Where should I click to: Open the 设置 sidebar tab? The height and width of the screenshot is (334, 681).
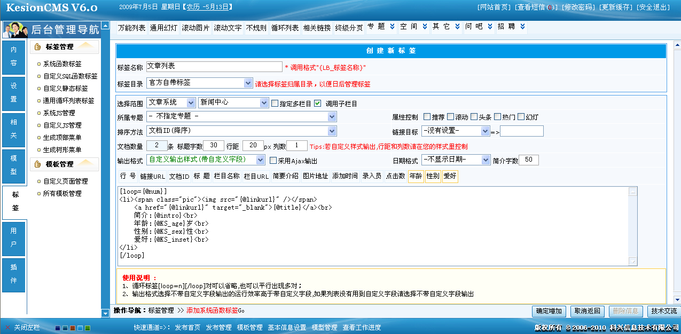click(x=14, y=92)
